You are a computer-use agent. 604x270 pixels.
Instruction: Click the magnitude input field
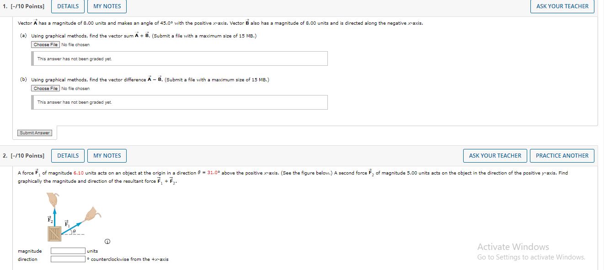67,250
